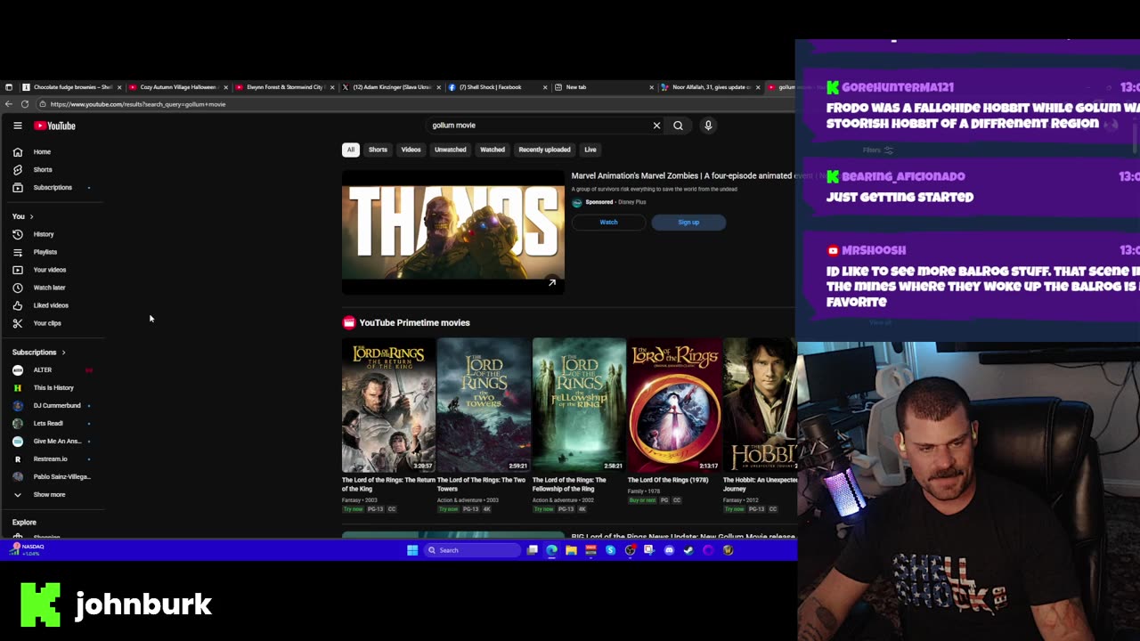Click the browser address bar URL
Viewport: 1140px width, 641px height.
coord(138,104)
